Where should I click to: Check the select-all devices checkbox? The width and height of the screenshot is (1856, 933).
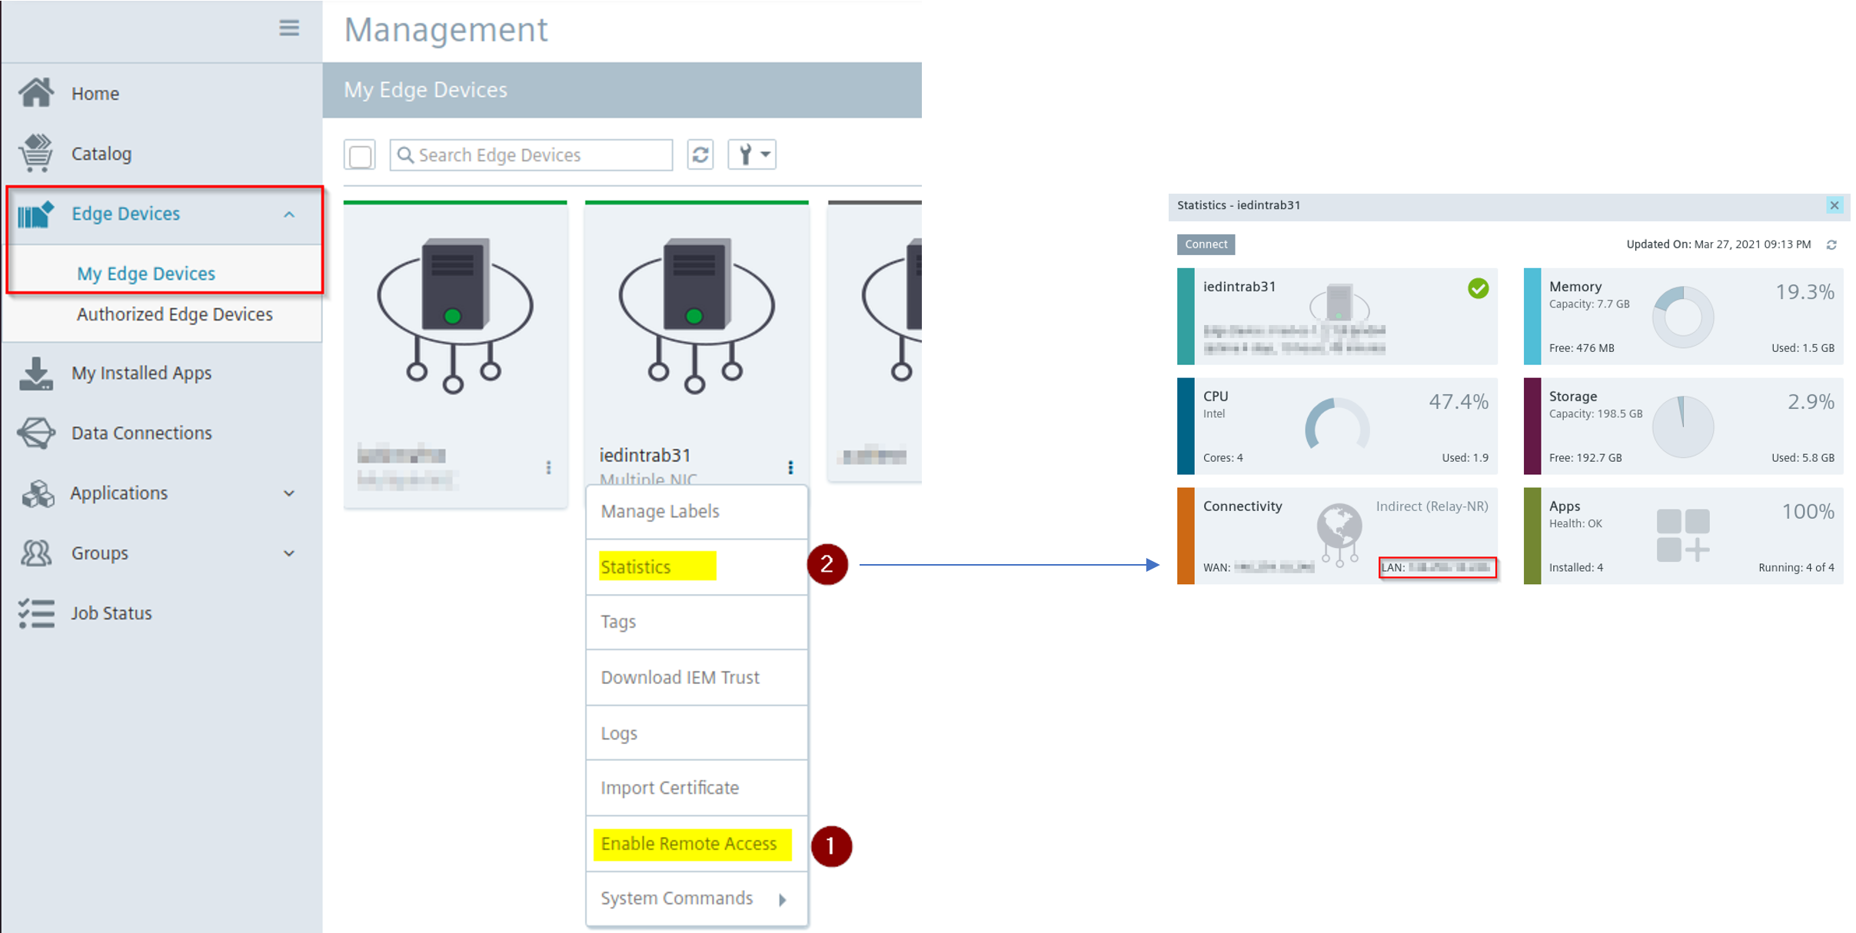(x=360, y=155)
